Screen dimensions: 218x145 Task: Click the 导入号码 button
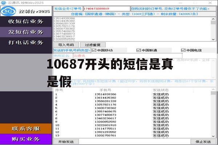click(x=66, y=45)
